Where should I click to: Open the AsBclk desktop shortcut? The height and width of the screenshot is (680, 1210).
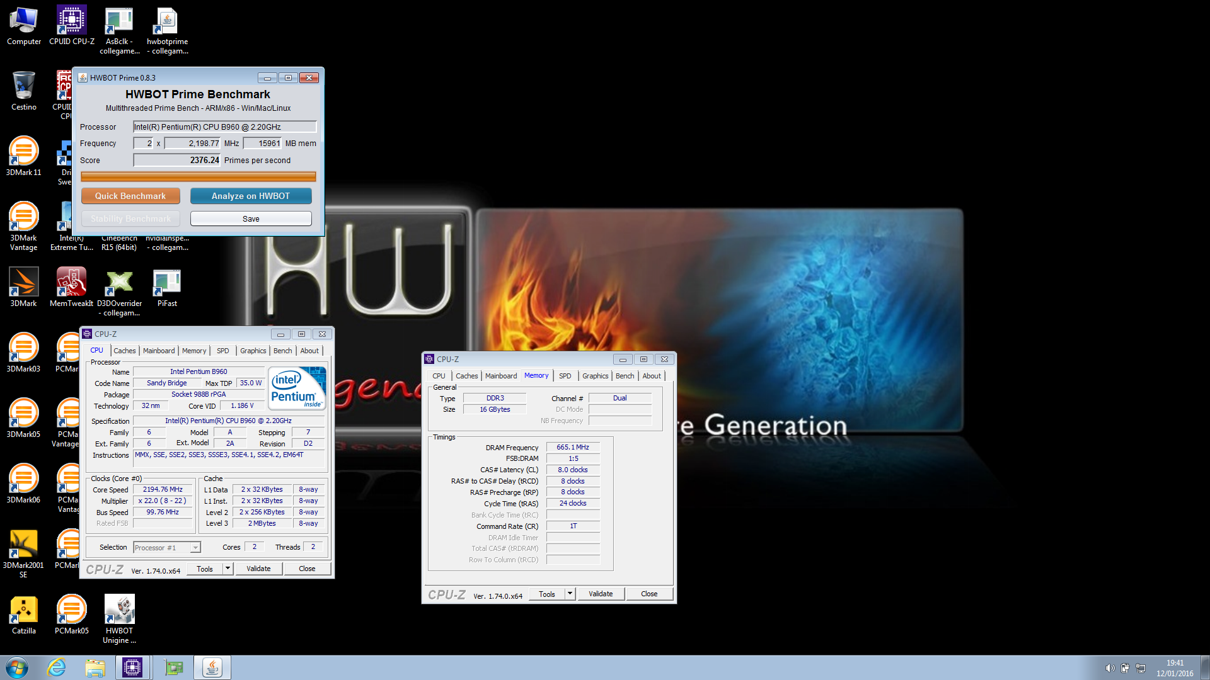[119, 31]
